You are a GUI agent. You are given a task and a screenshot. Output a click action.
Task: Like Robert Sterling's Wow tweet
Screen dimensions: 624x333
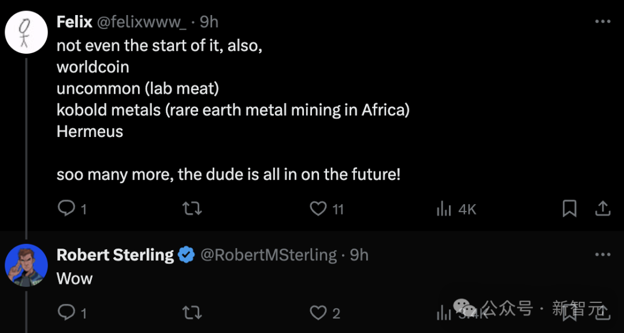pos(318,313)
